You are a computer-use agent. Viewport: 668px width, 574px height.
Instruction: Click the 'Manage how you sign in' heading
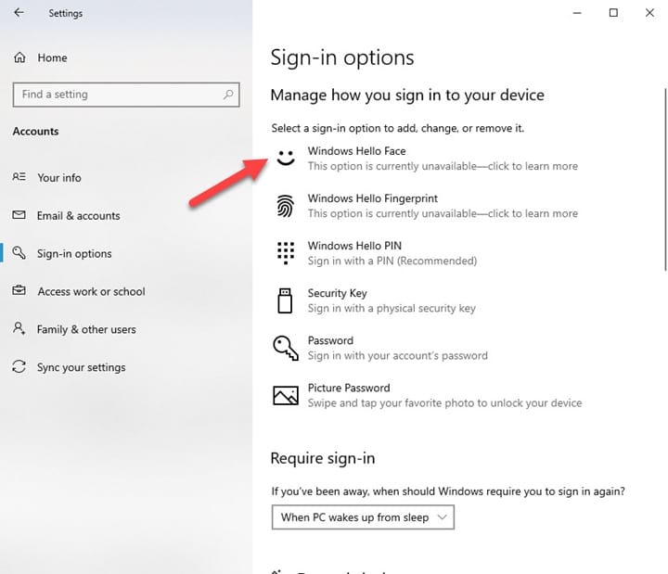pyautogui.click(x=407, y=95)
